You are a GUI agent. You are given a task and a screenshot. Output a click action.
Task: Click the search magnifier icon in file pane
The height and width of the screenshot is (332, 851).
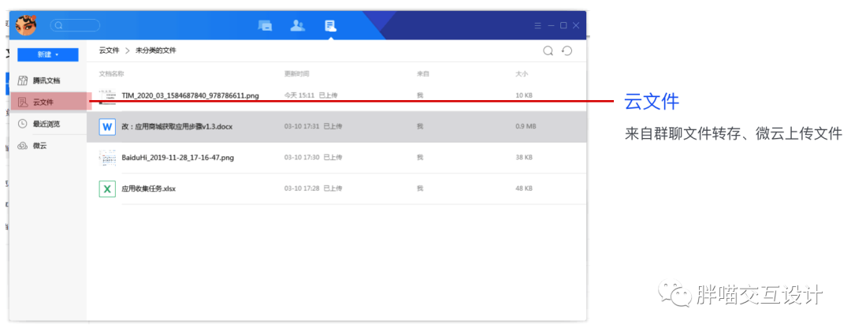point(548,51)
